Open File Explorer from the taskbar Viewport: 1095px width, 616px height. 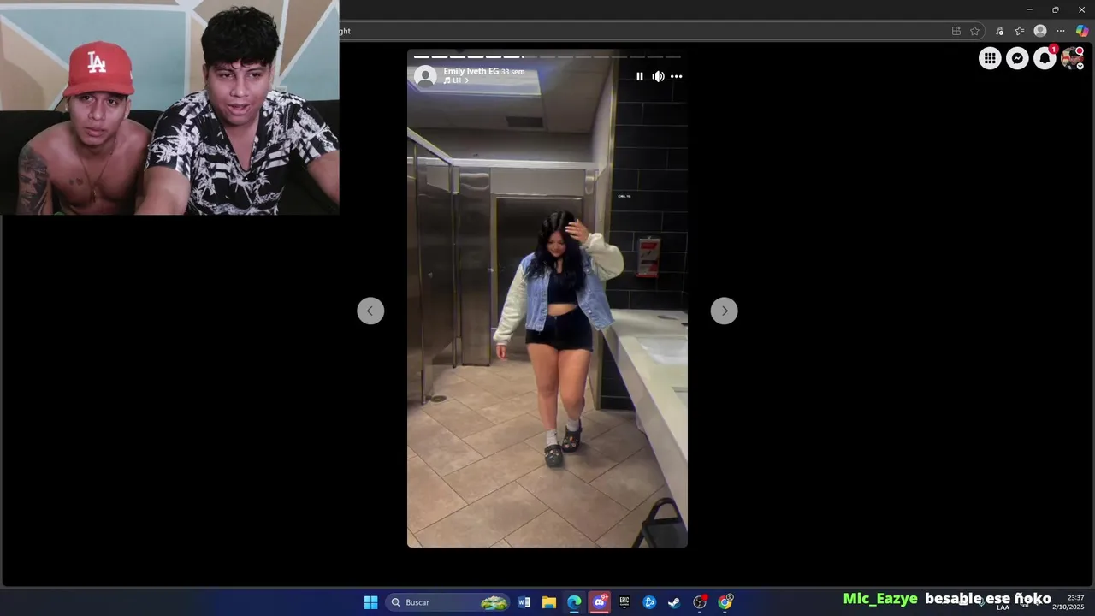click(549, 602)
